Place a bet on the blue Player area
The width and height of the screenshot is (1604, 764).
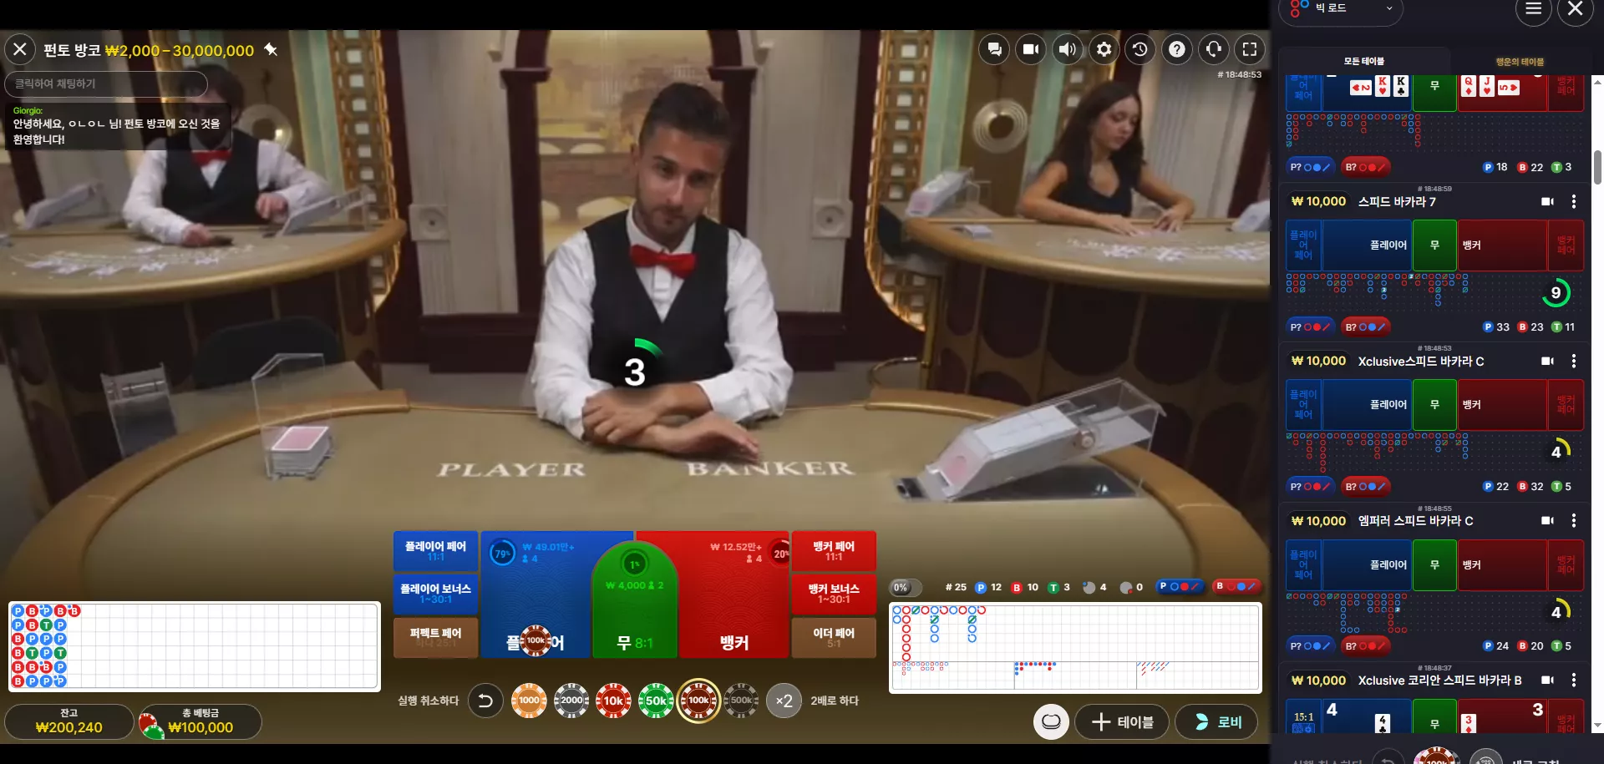click(x=535, y=595)
